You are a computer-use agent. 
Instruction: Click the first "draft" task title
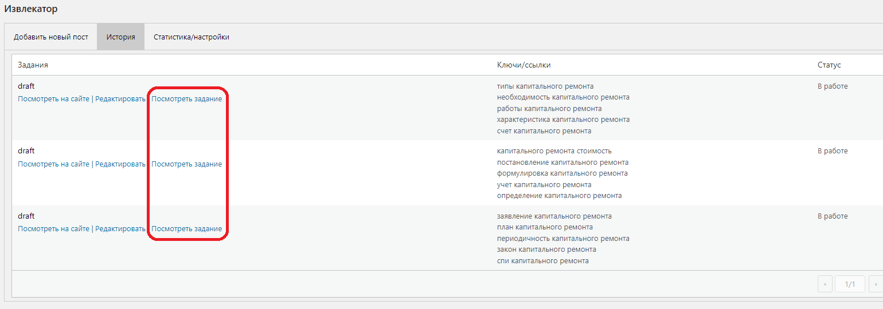[26, 86]
